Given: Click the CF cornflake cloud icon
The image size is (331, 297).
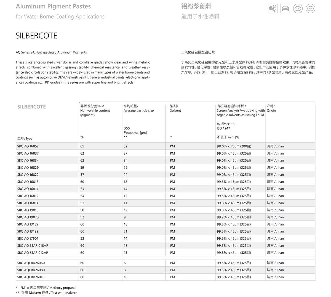Looking at the screenshot, I should click(298, 9).
